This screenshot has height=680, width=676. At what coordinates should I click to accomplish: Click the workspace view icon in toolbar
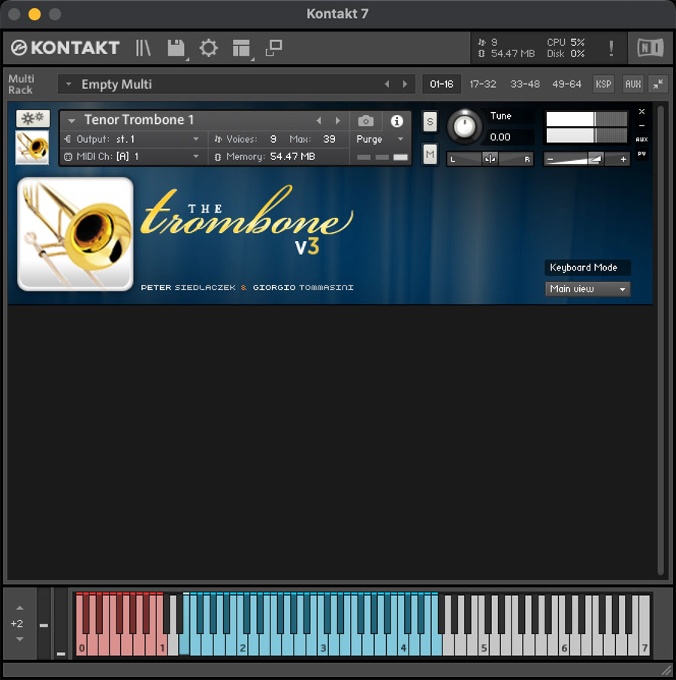(240, 48)
